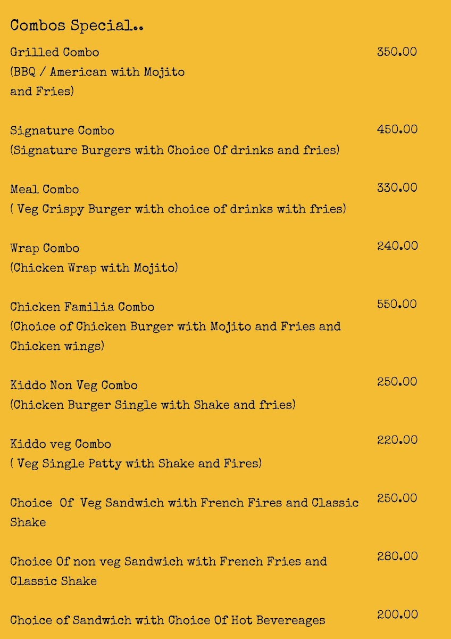This screenshot has width=451, height=639.
Task: Click the 220.00 price for Kiddo veg
Action: (x=397, y=440)
